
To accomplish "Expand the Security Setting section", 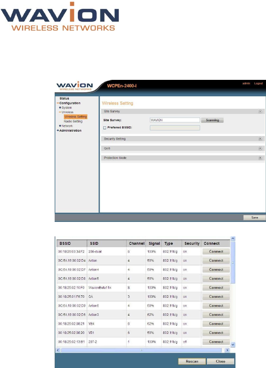I will (x=260, y=139).
